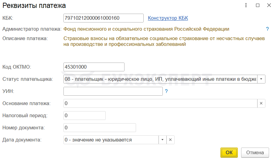Clear the Основание платежа field with X

pyautogui.click(x=261, y=103)
